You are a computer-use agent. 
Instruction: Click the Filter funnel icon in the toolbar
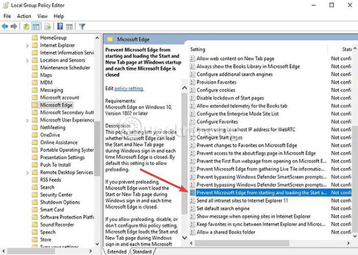coord(82,26)
